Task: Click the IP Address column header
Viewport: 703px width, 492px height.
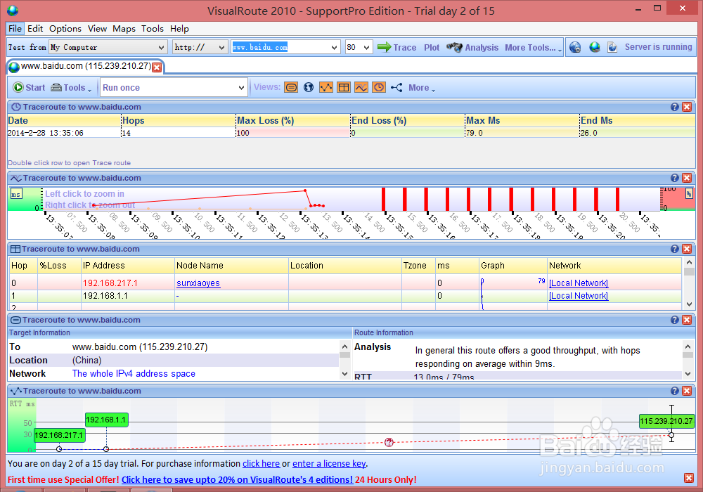Action: tap(127, 265)
